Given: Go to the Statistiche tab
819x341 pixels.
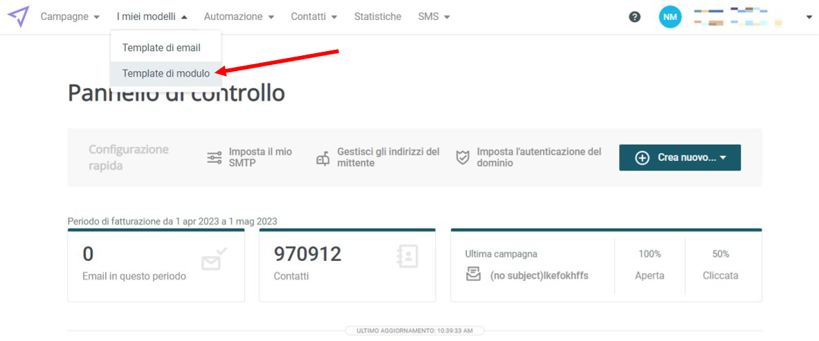Looking at the screenshot, I should 378,17.
